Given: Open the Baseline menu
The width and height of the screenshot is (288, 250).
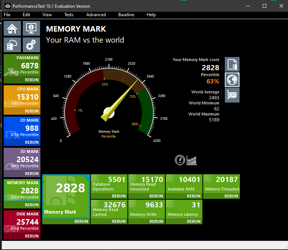Looking at the screenshot, I should (x=126, y=15).
